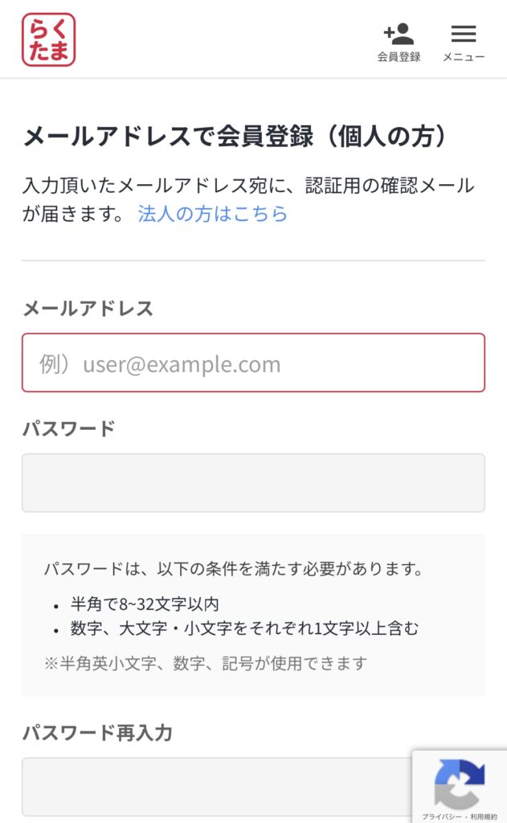
Task: Click the パスワード field label
Action: pos(68,428)
